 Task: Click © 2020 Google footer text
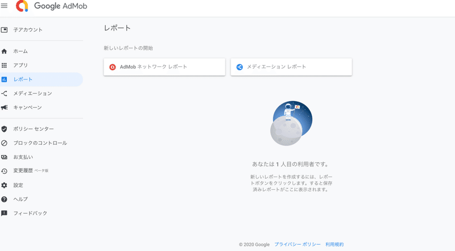point(254,245)
